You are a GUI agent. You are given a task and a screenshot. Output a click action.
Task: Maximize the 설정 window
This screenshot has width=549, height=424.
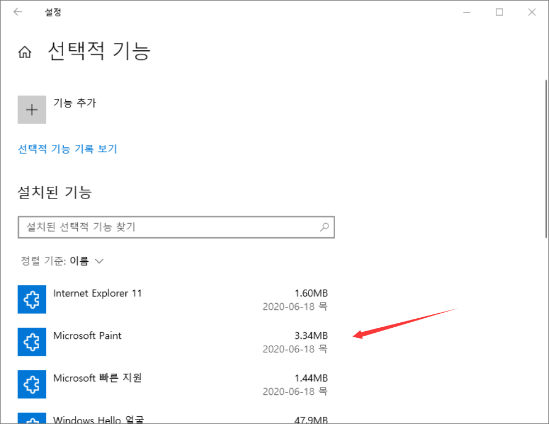pyautogui.click(x=499, y=12)
